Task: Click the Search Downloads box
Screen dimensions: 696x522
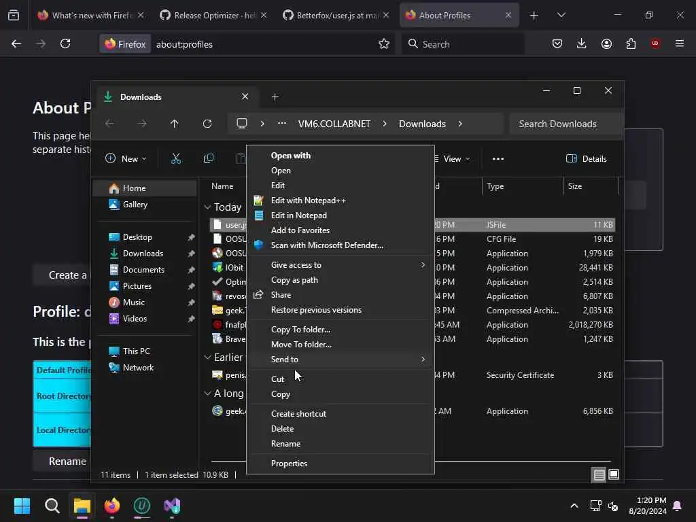Action: pyautogui.click(x=566, y=124)
